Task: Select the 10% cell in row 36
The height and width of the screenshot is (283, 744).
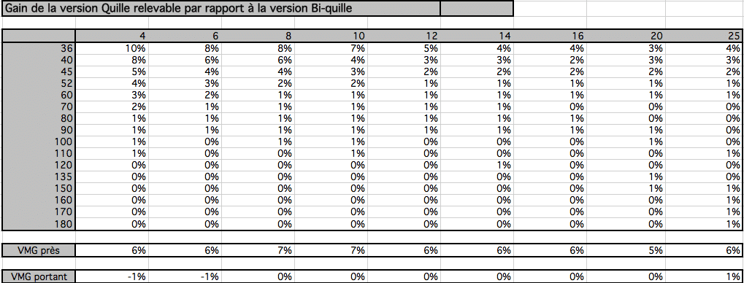Action: point(112,48)
